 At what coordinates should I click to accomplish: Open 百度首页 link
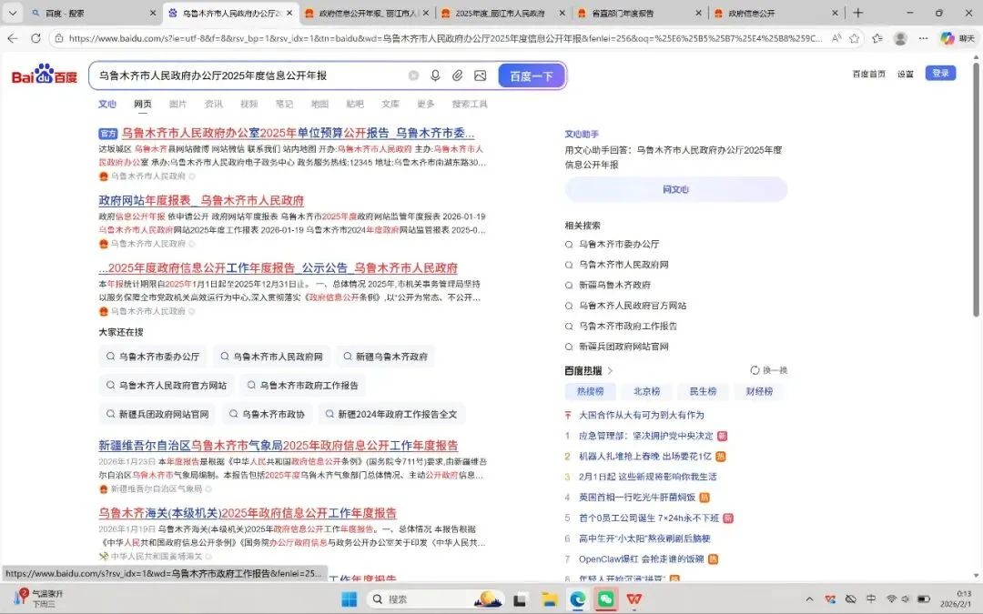869,74
